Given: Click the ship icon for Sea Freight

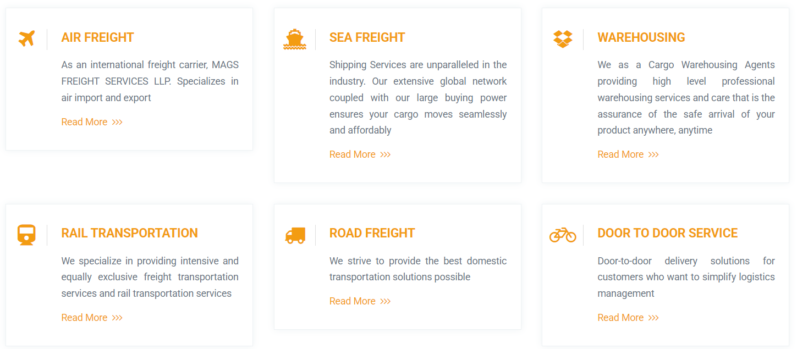Looking at the screenshot, I should [x=295, y=40].
